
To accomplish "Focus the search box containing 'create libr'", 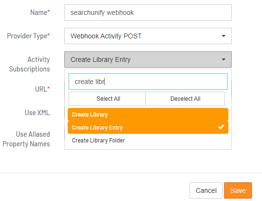I will [x=148, y=82].
